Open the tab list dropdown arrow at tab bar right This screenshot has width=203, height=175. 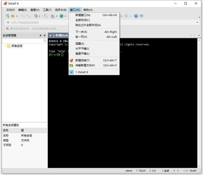[199, 35]
